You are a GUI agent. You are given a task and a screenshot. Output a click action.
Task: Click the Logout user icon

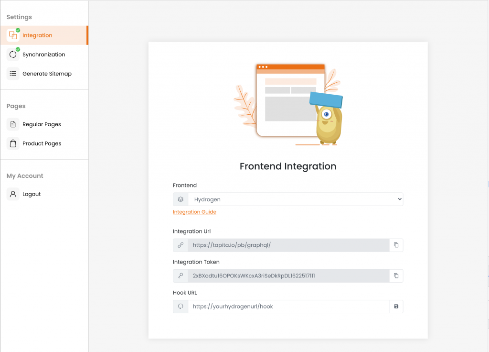point(13,194)
